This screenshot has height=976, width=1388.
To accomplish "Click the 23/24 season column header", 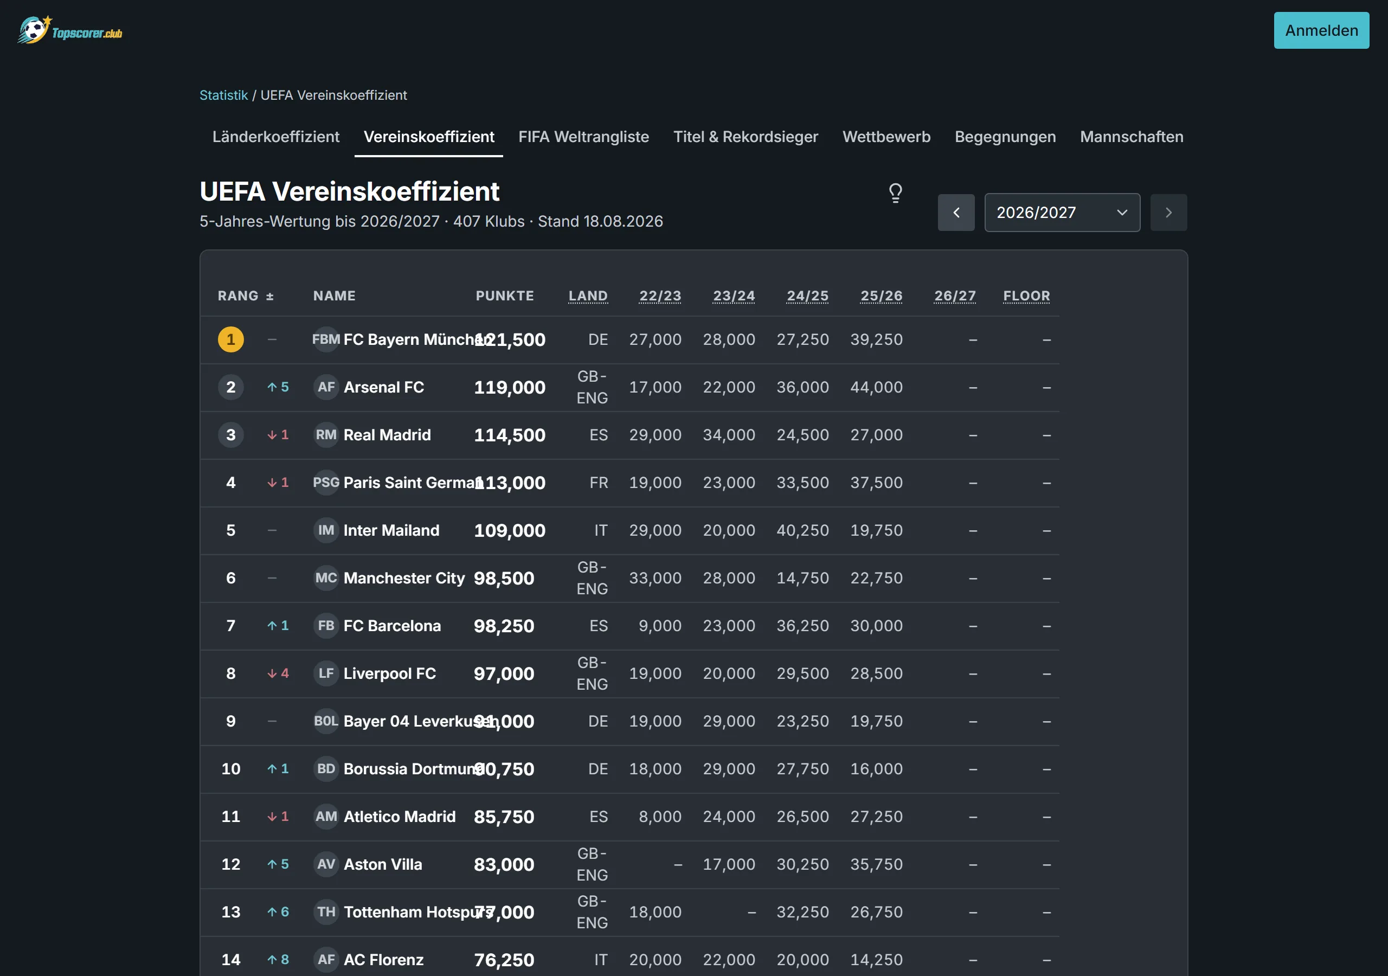I will pyautogui.click(x=734, y=296).
